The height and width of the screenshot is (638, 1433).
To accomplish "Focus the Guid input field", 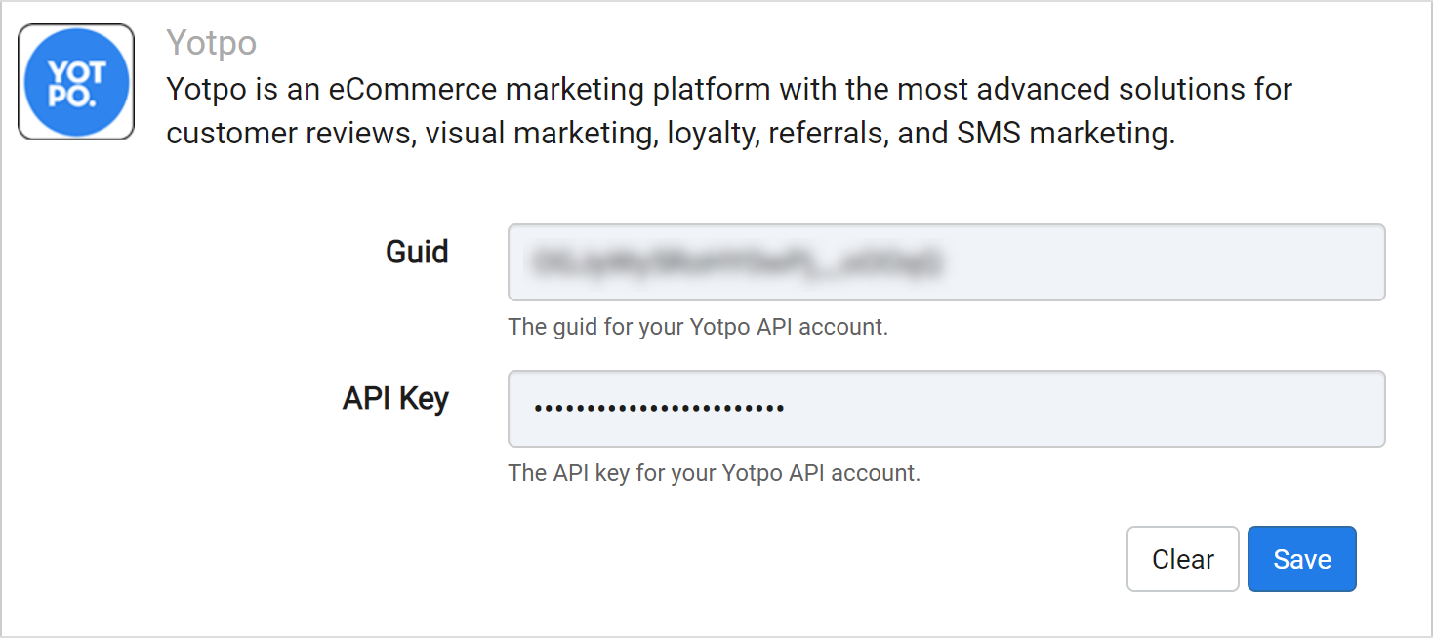I will pyautogui.click(x=947, y=262).
